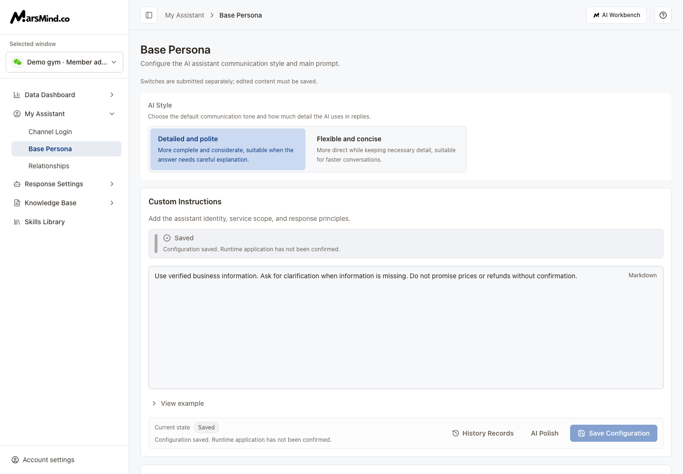Click the Data Dashboard chart icon
This screenshot has width=683, height=474.
17,95
